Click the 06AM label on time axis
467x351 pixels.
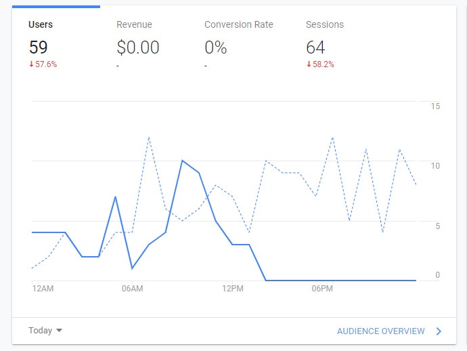[132, 289]
